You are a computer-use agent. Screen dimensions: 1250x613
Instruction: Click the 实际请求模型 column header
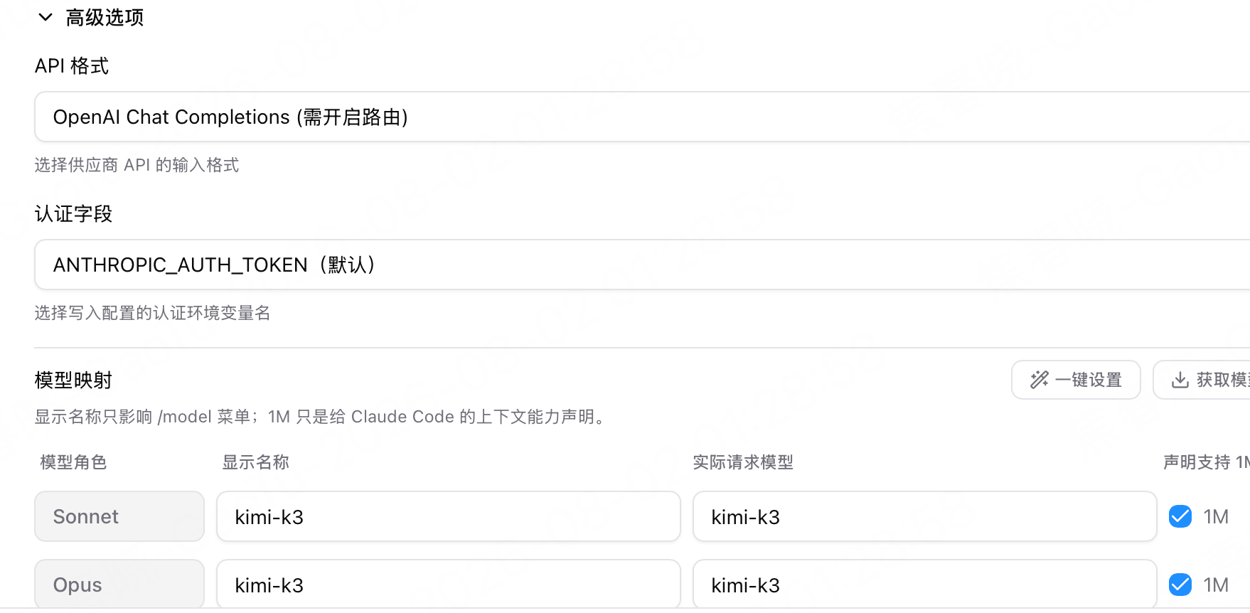(743, 462)
